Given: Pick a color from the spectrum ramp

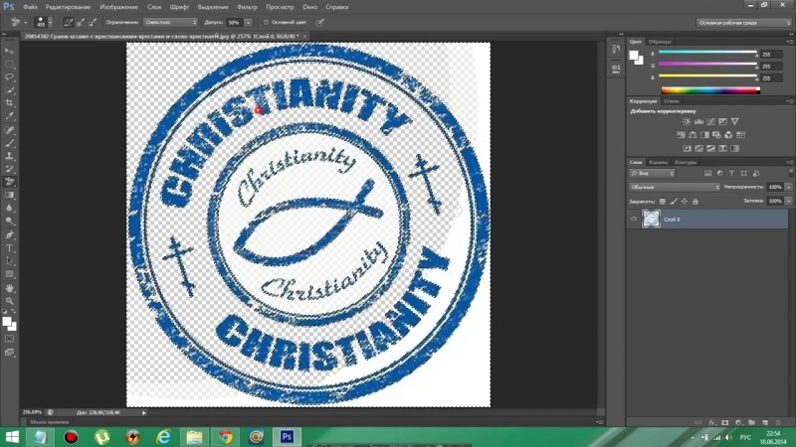Looking at the screenshot, I should (710, 90).
